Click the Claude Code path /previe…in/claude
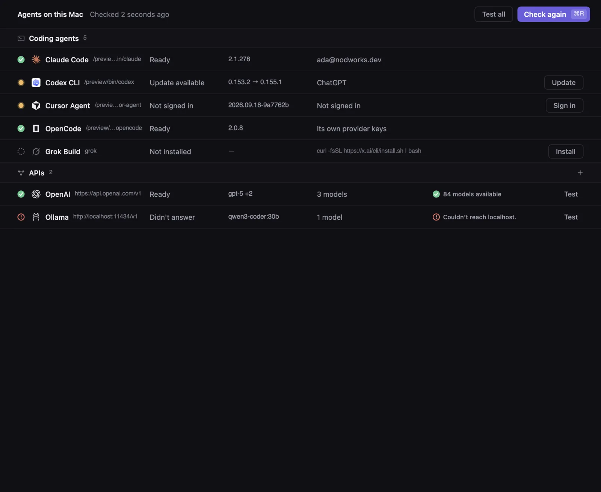Viewport: 601px width, 492px height. coord(117,59)
